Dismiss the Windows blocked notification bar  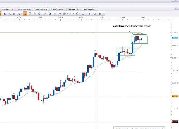(163, 128)
